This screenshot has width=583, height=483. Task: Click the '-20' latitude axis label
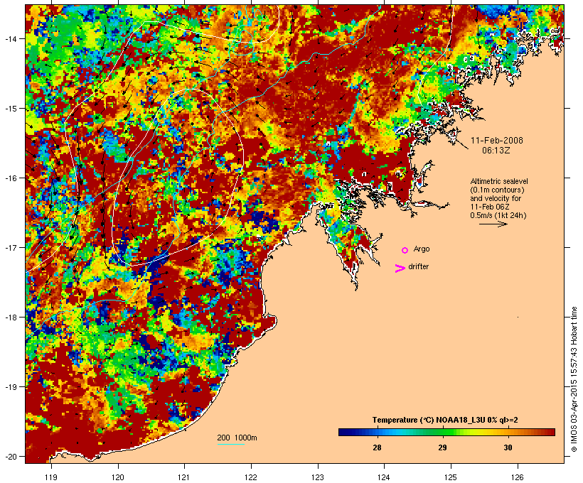point(9,456)
